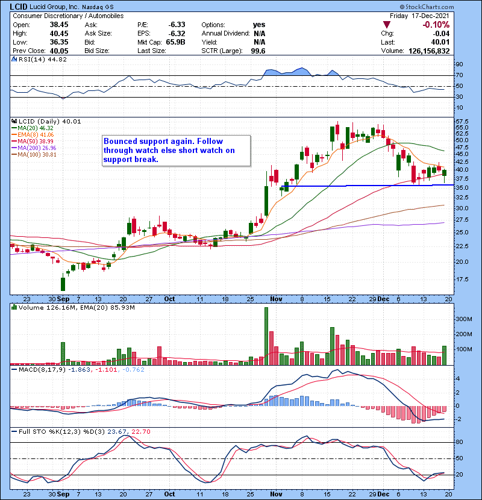
Task: Click the Nov label on the price chart date axis
Action: tap(276, 299)
